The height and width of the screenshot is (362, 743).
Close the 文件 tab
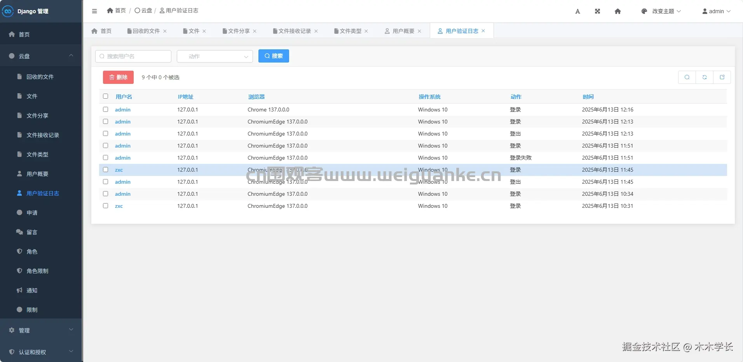point(204,31)
